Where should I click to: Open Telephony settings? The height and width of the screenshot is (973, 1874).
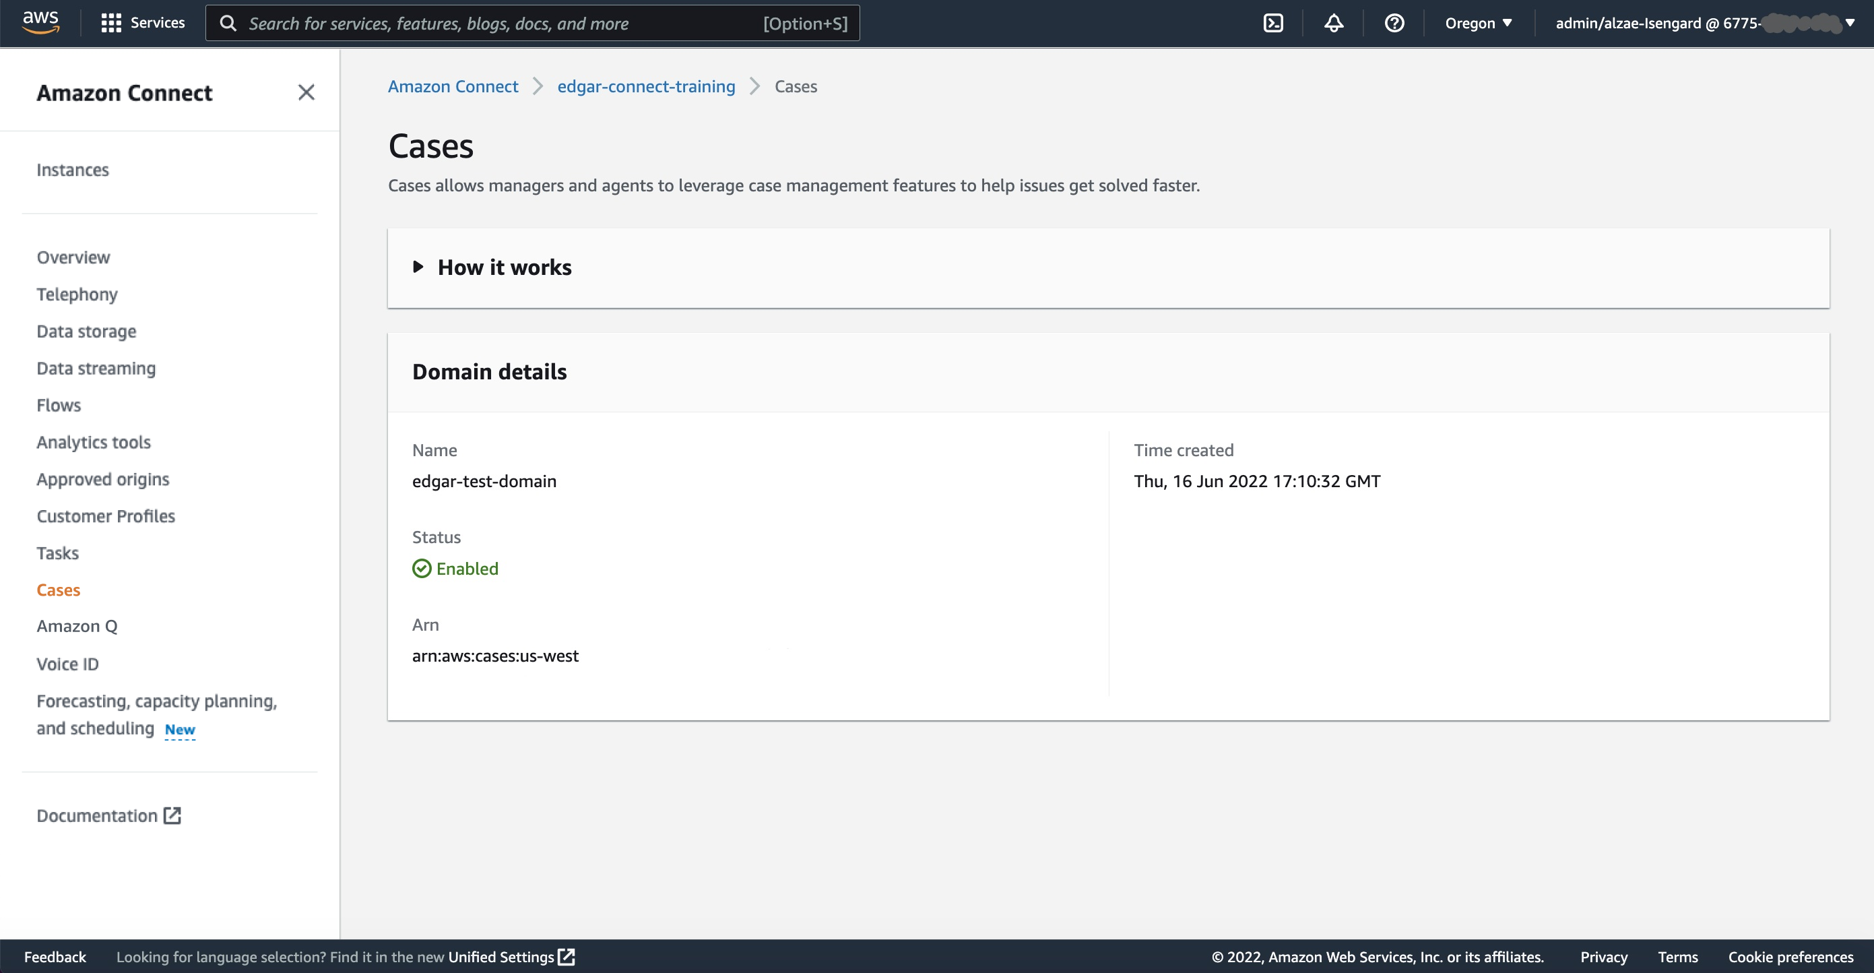tap(77, 294)
